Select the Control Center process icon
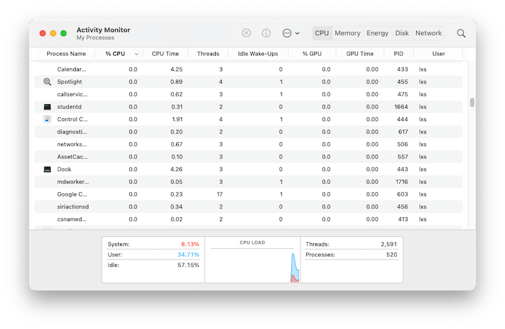Image resolution: width=505 pixels, height=329 pixels. point(47,119)
